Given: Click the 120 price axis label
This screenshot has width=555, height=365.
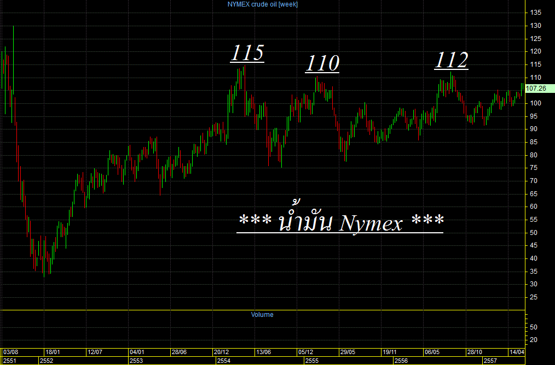Looking at the screenshot, I should click(535, 51).
